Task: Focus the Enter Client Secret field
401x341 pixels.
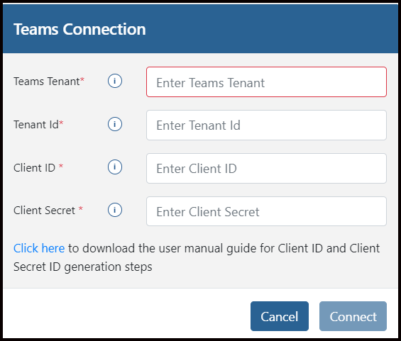Action: 266,211
